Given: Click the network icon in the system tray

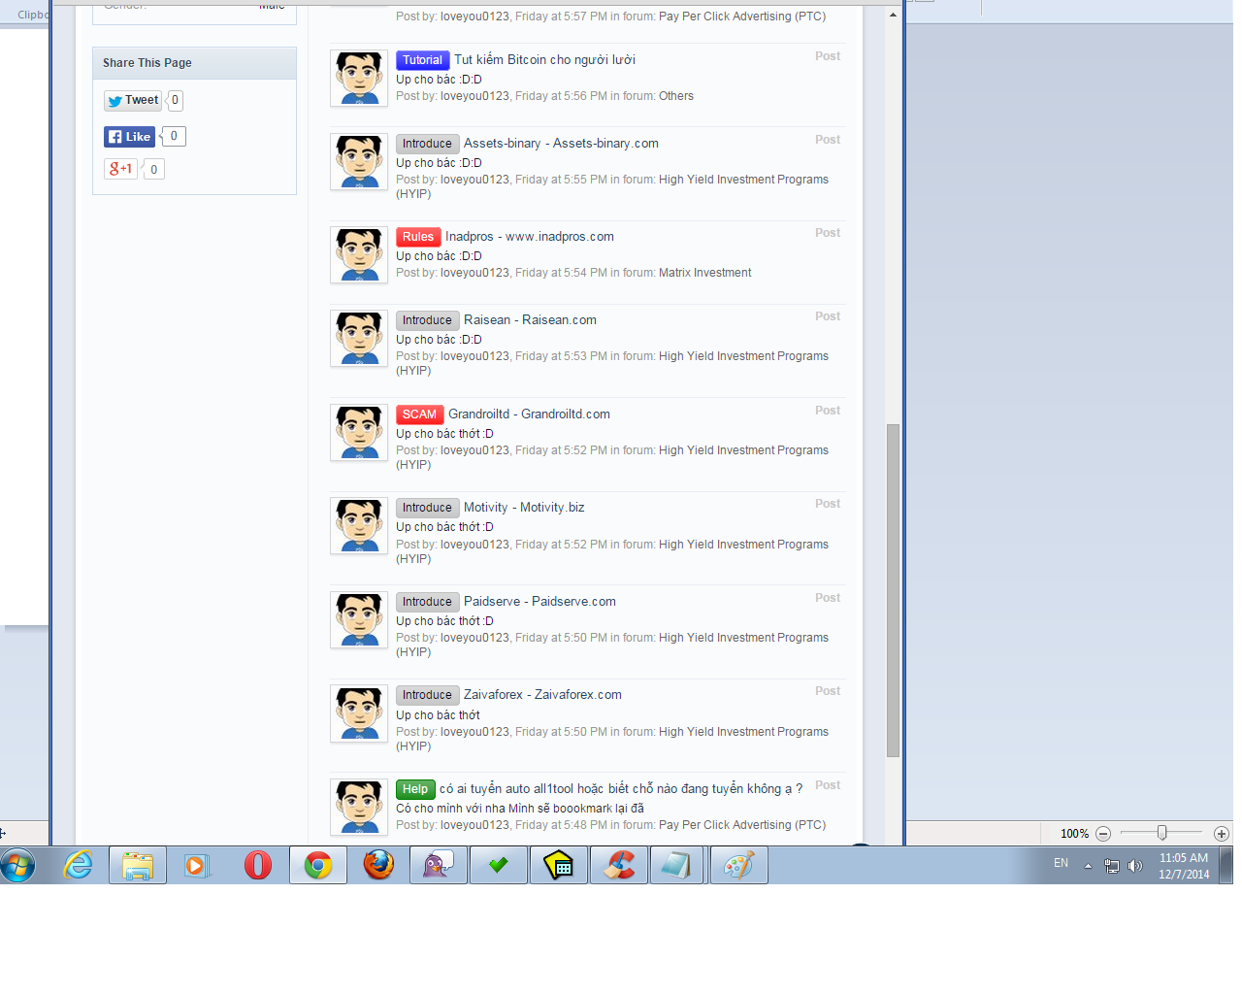Looking at the screenshot, I should [x=1112, y=864].
